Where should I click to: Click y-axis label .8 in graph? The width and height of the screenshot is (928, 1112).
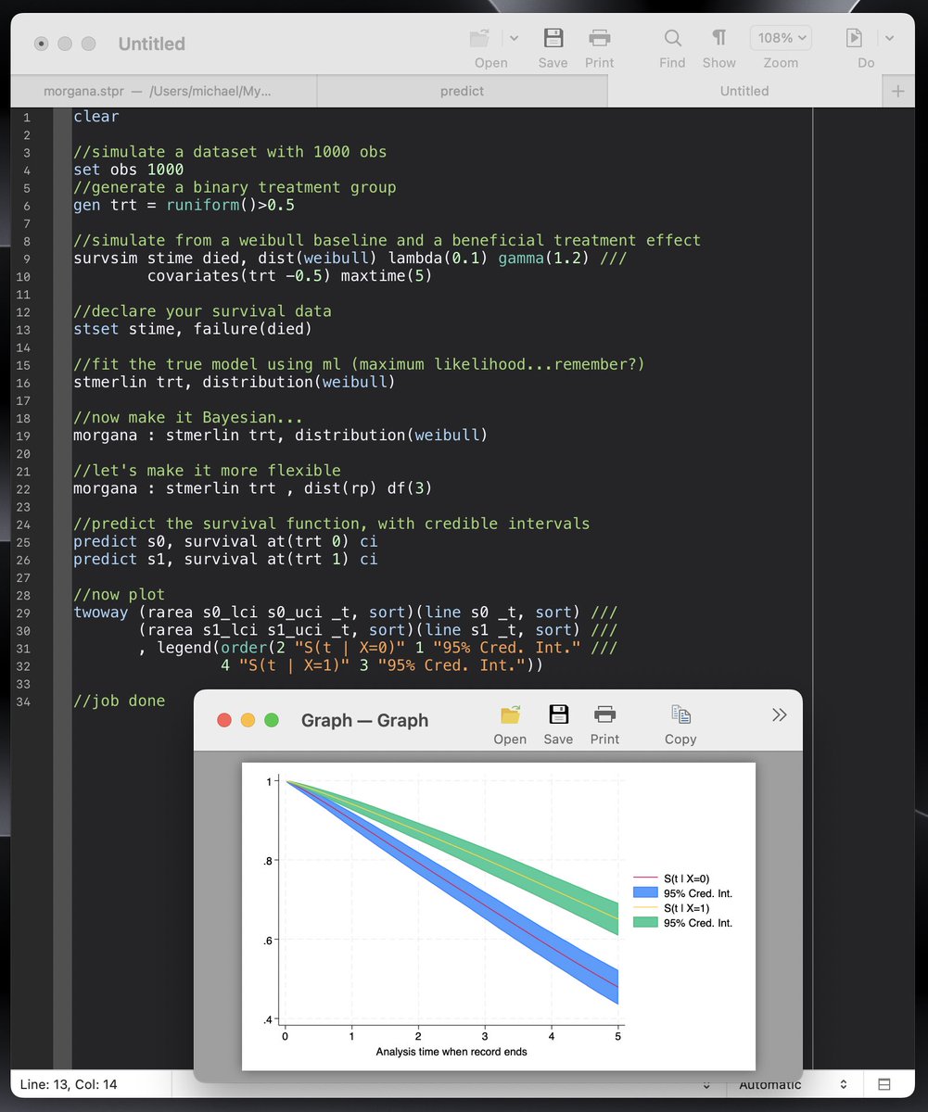268,861
